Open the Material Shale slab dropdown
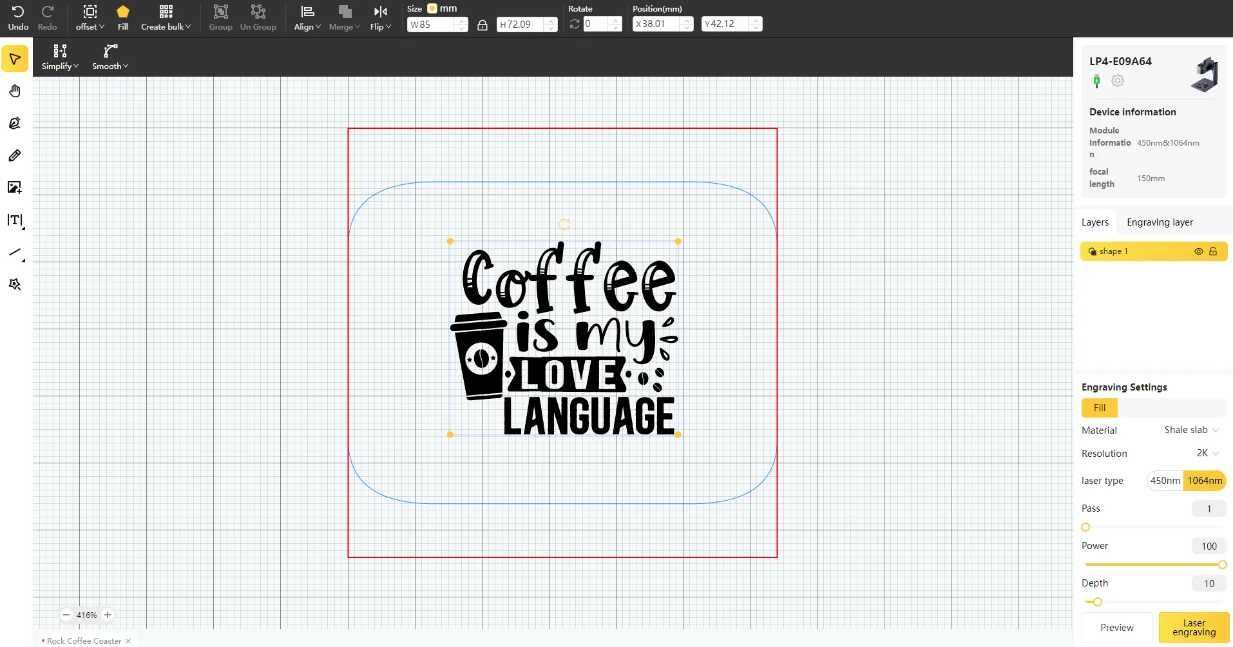The width and height of the screenshot is (1233, 647). click(1191, 430)
